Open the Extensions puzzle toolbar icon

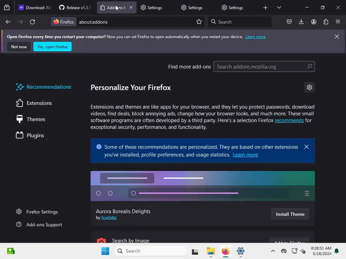[x=326, y=22]
